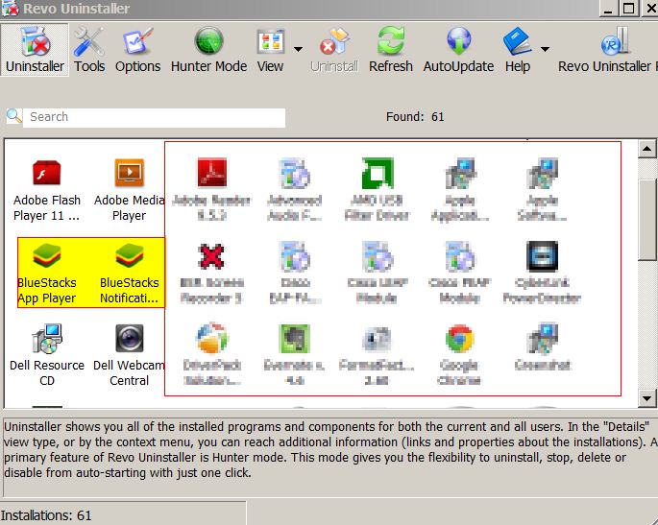
Task: Select Adobe Media Player program
Action: click(x=130, y=191)
